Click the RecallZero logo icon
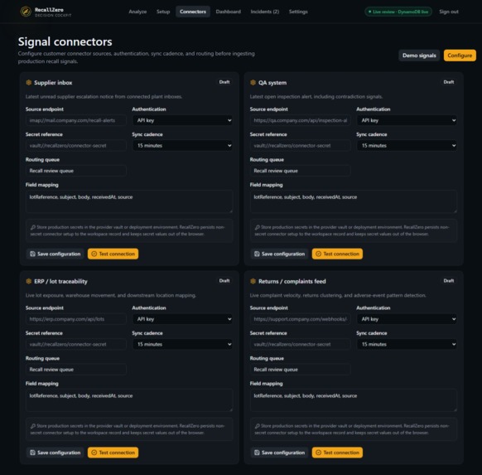The image size is (482, 475). click(x=26, y=12)
